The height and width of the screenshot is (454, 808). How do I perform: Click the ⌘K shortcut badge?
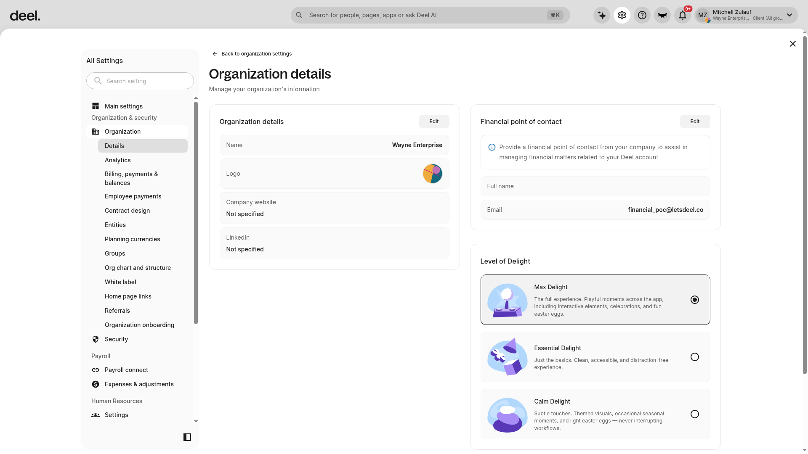click(555, 15)
